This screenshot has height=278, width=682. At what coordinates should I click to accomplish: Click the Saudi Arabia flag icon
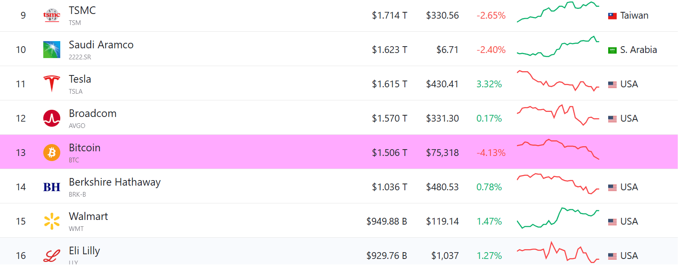(612, 50)
